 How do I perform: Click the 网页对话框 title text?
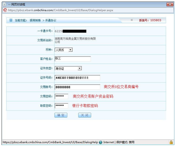coord(18,4)
